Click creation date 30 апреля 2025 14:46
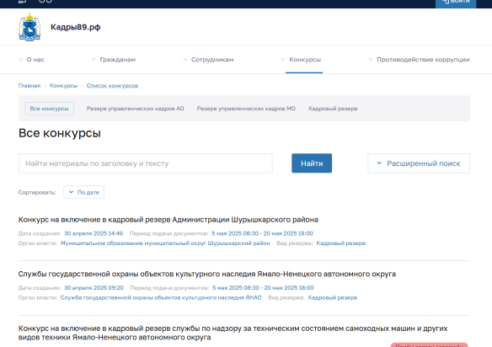The height and width of the screenshot is (347, 492). (94, 233)
